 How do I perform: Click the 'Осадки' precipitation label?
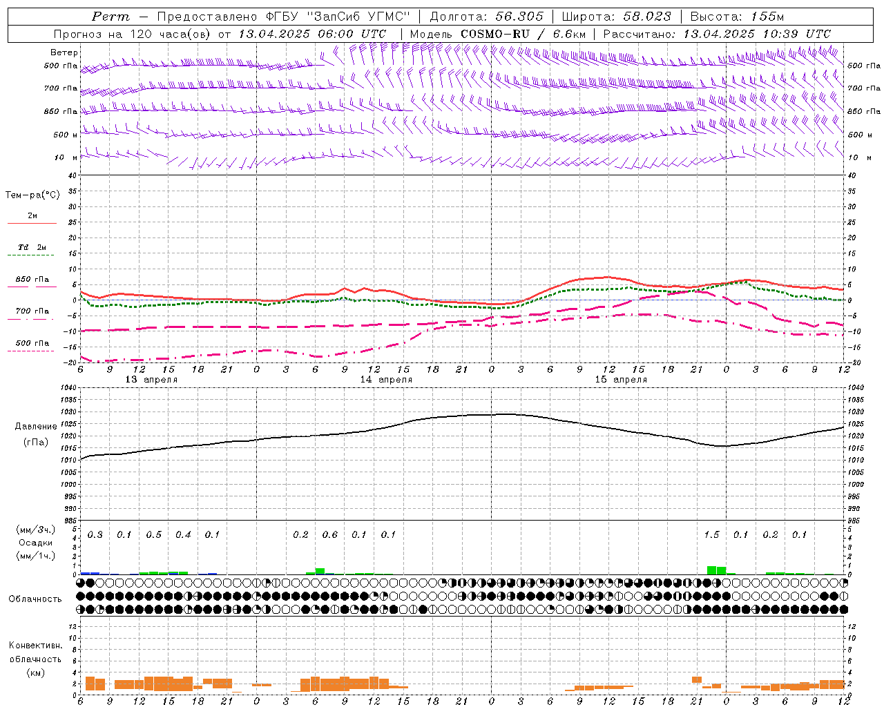pyautogui.click(x=35, y=543)
